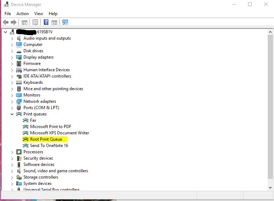The height and width of the screenshot is (201, 274).
Task: Expand the Processors category
Action: tap(12, 152)
